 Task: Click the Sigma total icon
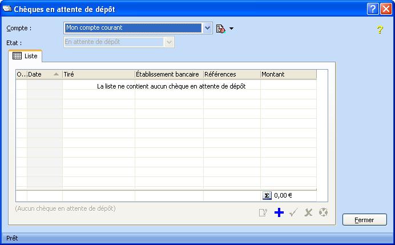pos(267,195)
